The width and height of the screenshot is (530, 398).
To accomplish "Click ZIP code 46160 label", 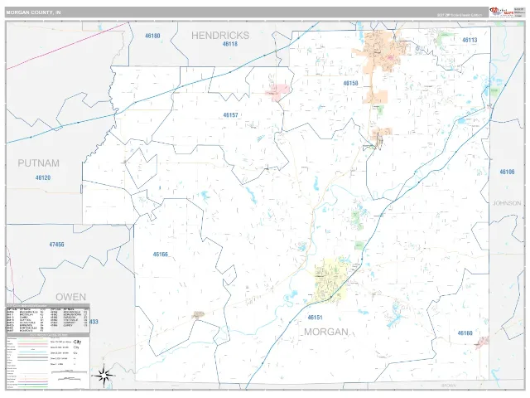I will (x=465, y=333).
